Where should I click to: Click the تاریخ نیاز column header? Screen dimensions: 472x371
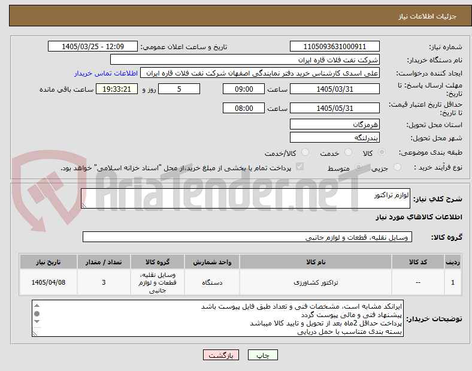click(x=48, y=262)
